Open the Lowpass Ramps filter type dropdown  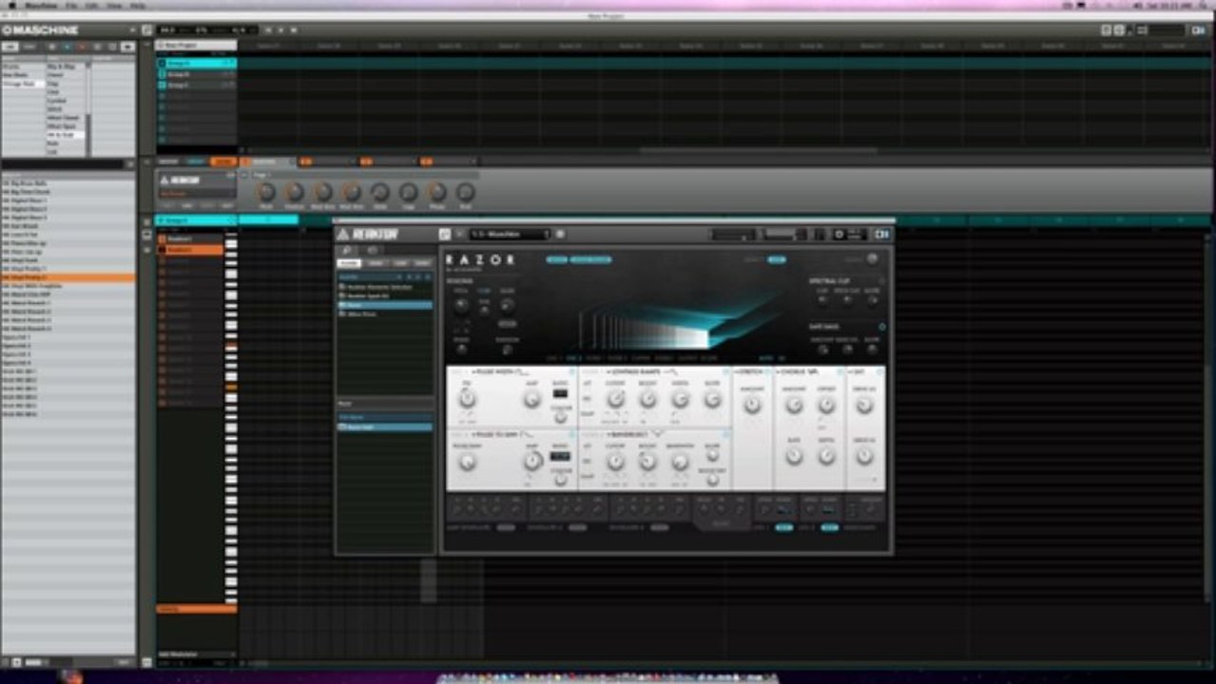click(642, 372)
